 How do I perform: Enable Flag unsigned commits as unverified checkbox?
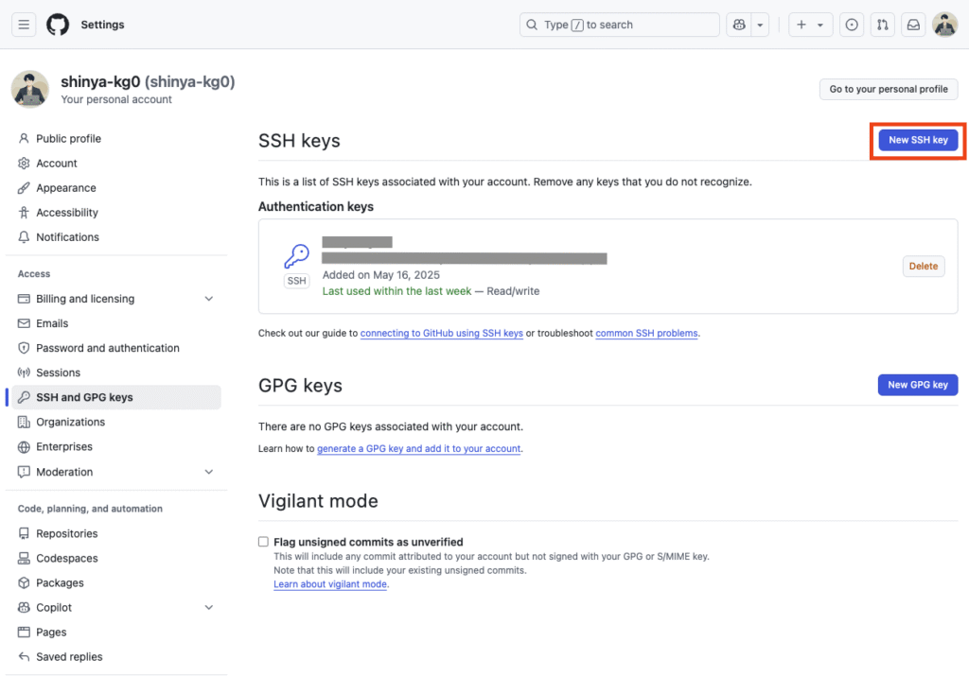pyautogui.click(x=263, y=542)
